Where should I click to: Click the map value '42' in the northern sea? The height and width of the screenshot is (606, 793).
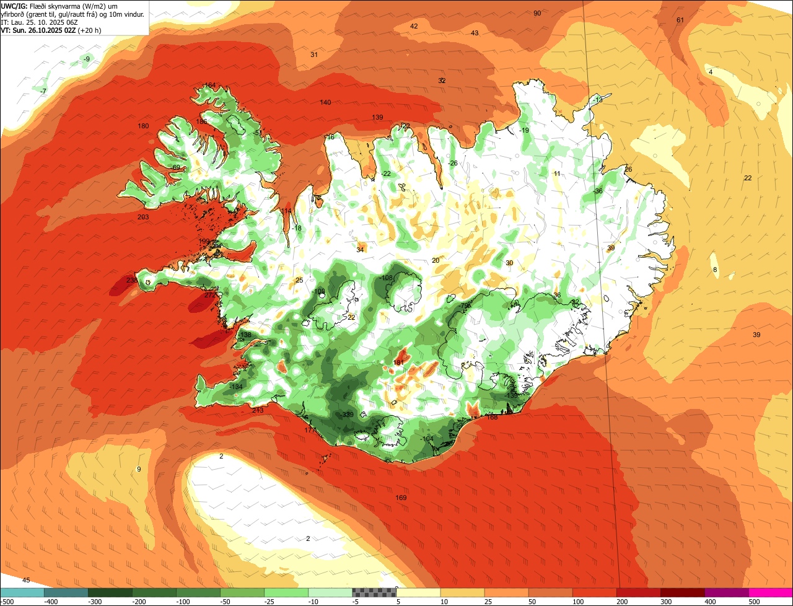pos(414,26)
